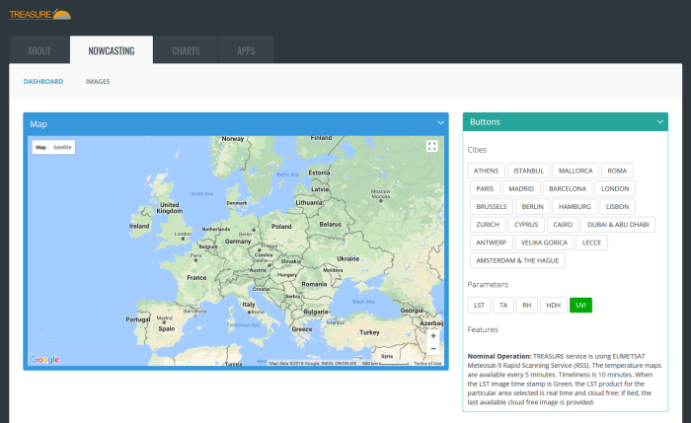691x423 pixels.
Task: Select the HDH parameter
Action: coord(554,305)
